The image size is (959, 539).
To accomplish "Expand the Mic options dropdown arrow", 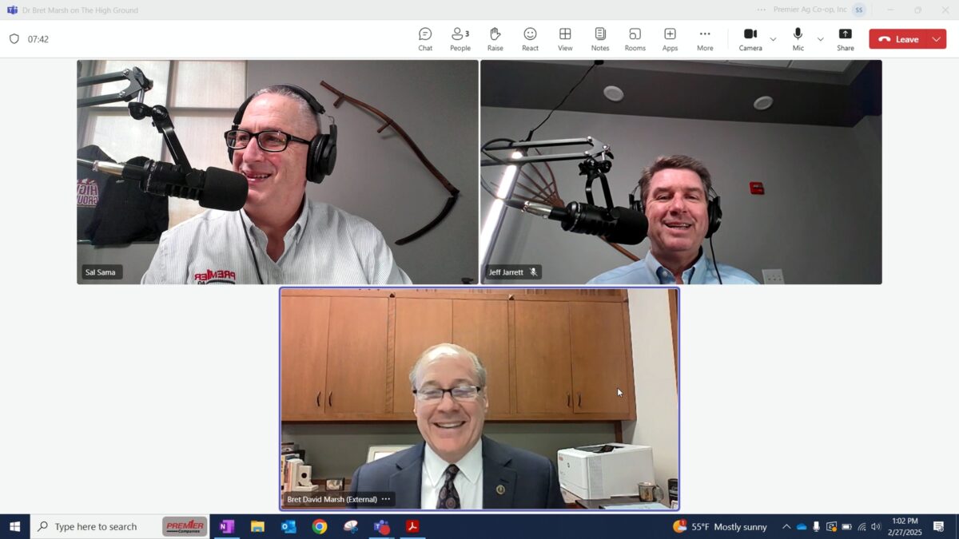I will 820,39.
